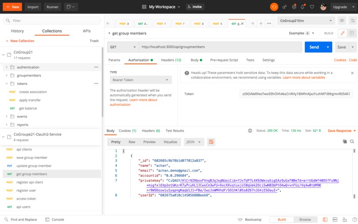Open Find and Replace in status bar
The image size is (358, 224).
click(x=20, y=220)
